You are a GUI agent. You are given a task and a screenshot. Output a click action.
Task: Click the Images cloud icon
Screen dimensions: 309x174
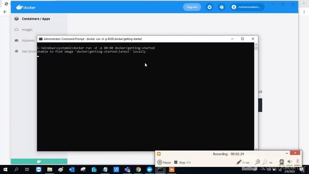[16, 29]
